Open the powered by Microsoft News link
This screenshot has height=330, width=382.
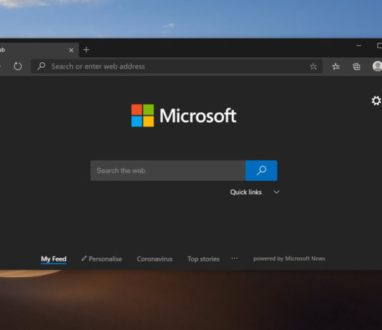click(x=289, y=259)
